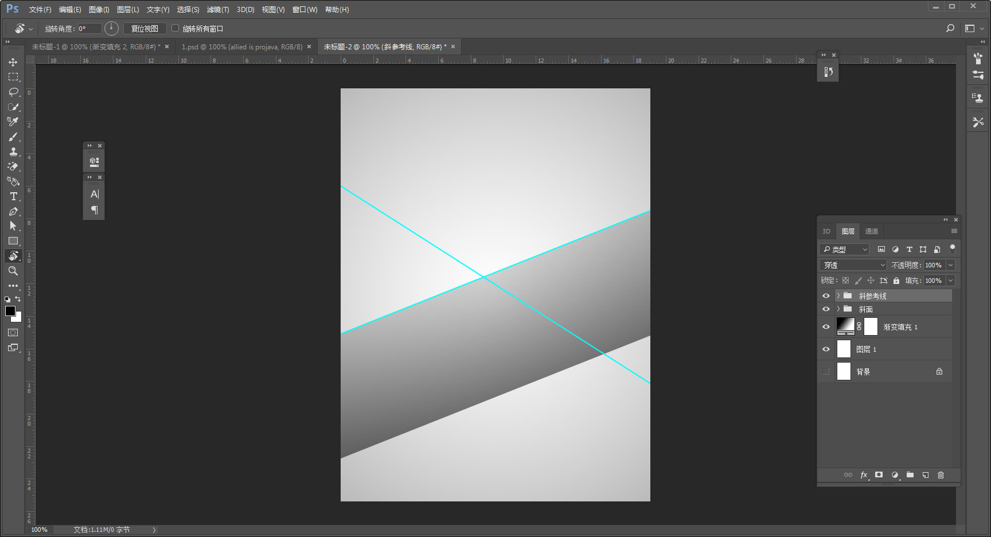Delete layer with trash icon
Viewport: 991px width, 537px height.
(941, 475)
